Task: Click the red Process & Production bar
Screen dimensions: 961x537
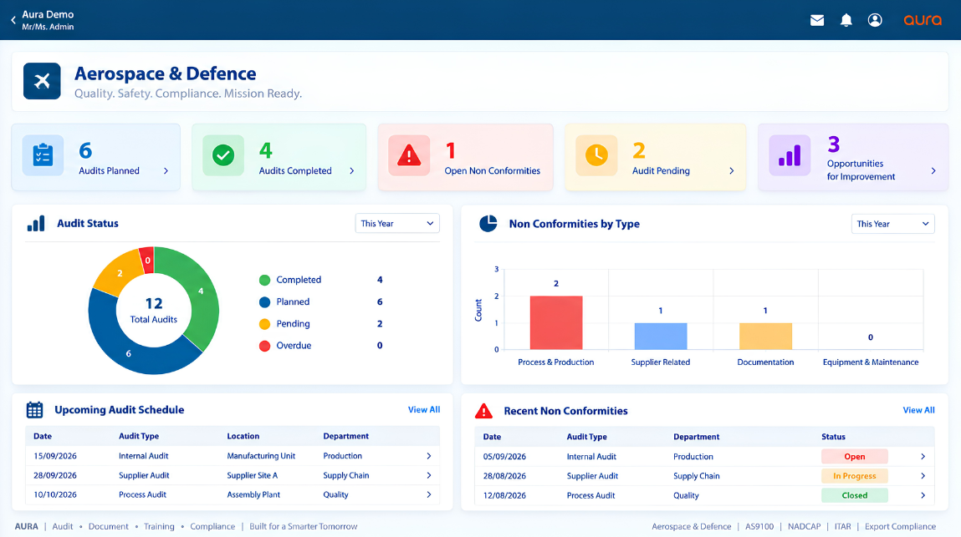Action: pyautogui.click(x=556, y=322)
